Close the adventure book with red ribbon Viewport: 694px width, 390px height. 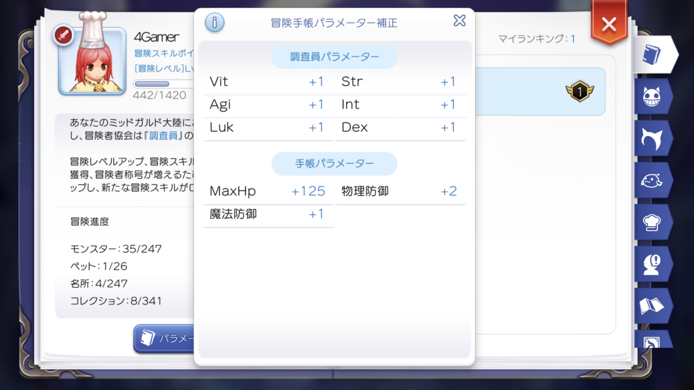(x=609, y=24)
